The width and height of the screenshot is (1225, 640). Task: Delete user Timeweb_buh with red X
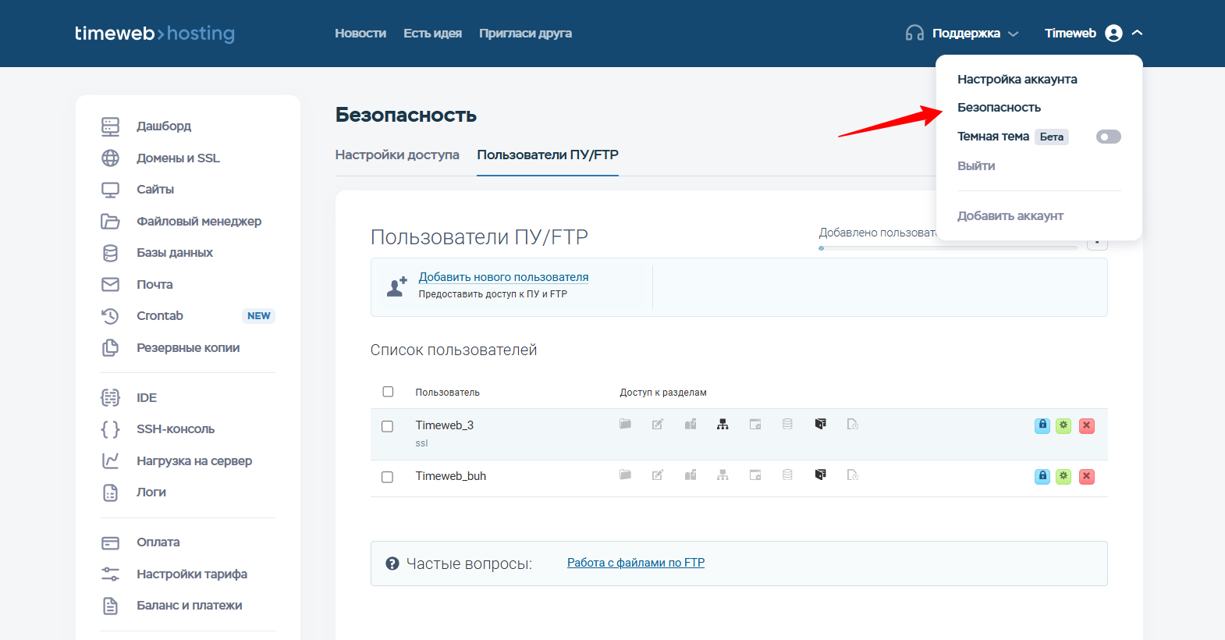(1086, 476)
